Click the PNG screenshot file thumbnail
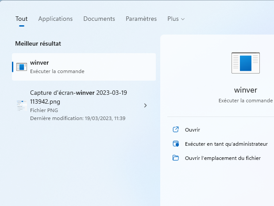 click(x=22, y=105)
